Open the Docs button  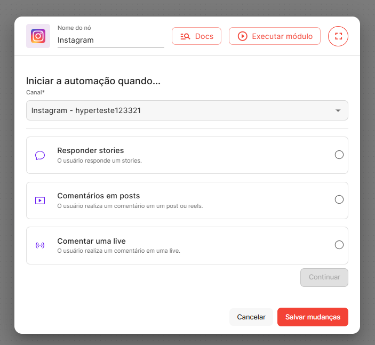(x=196, y=36)
